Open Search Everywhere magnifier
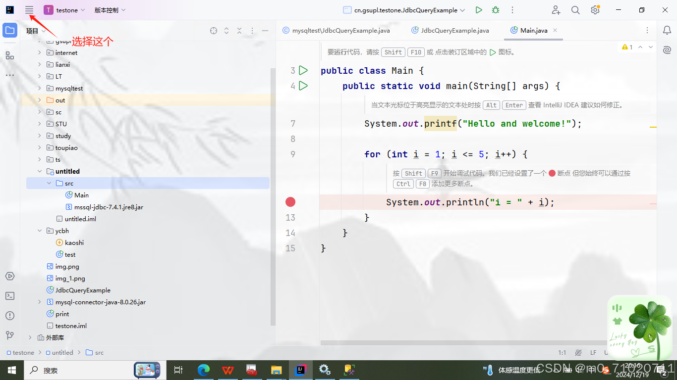The height and width of the screenshot is (380, 677). click(575, 10)
